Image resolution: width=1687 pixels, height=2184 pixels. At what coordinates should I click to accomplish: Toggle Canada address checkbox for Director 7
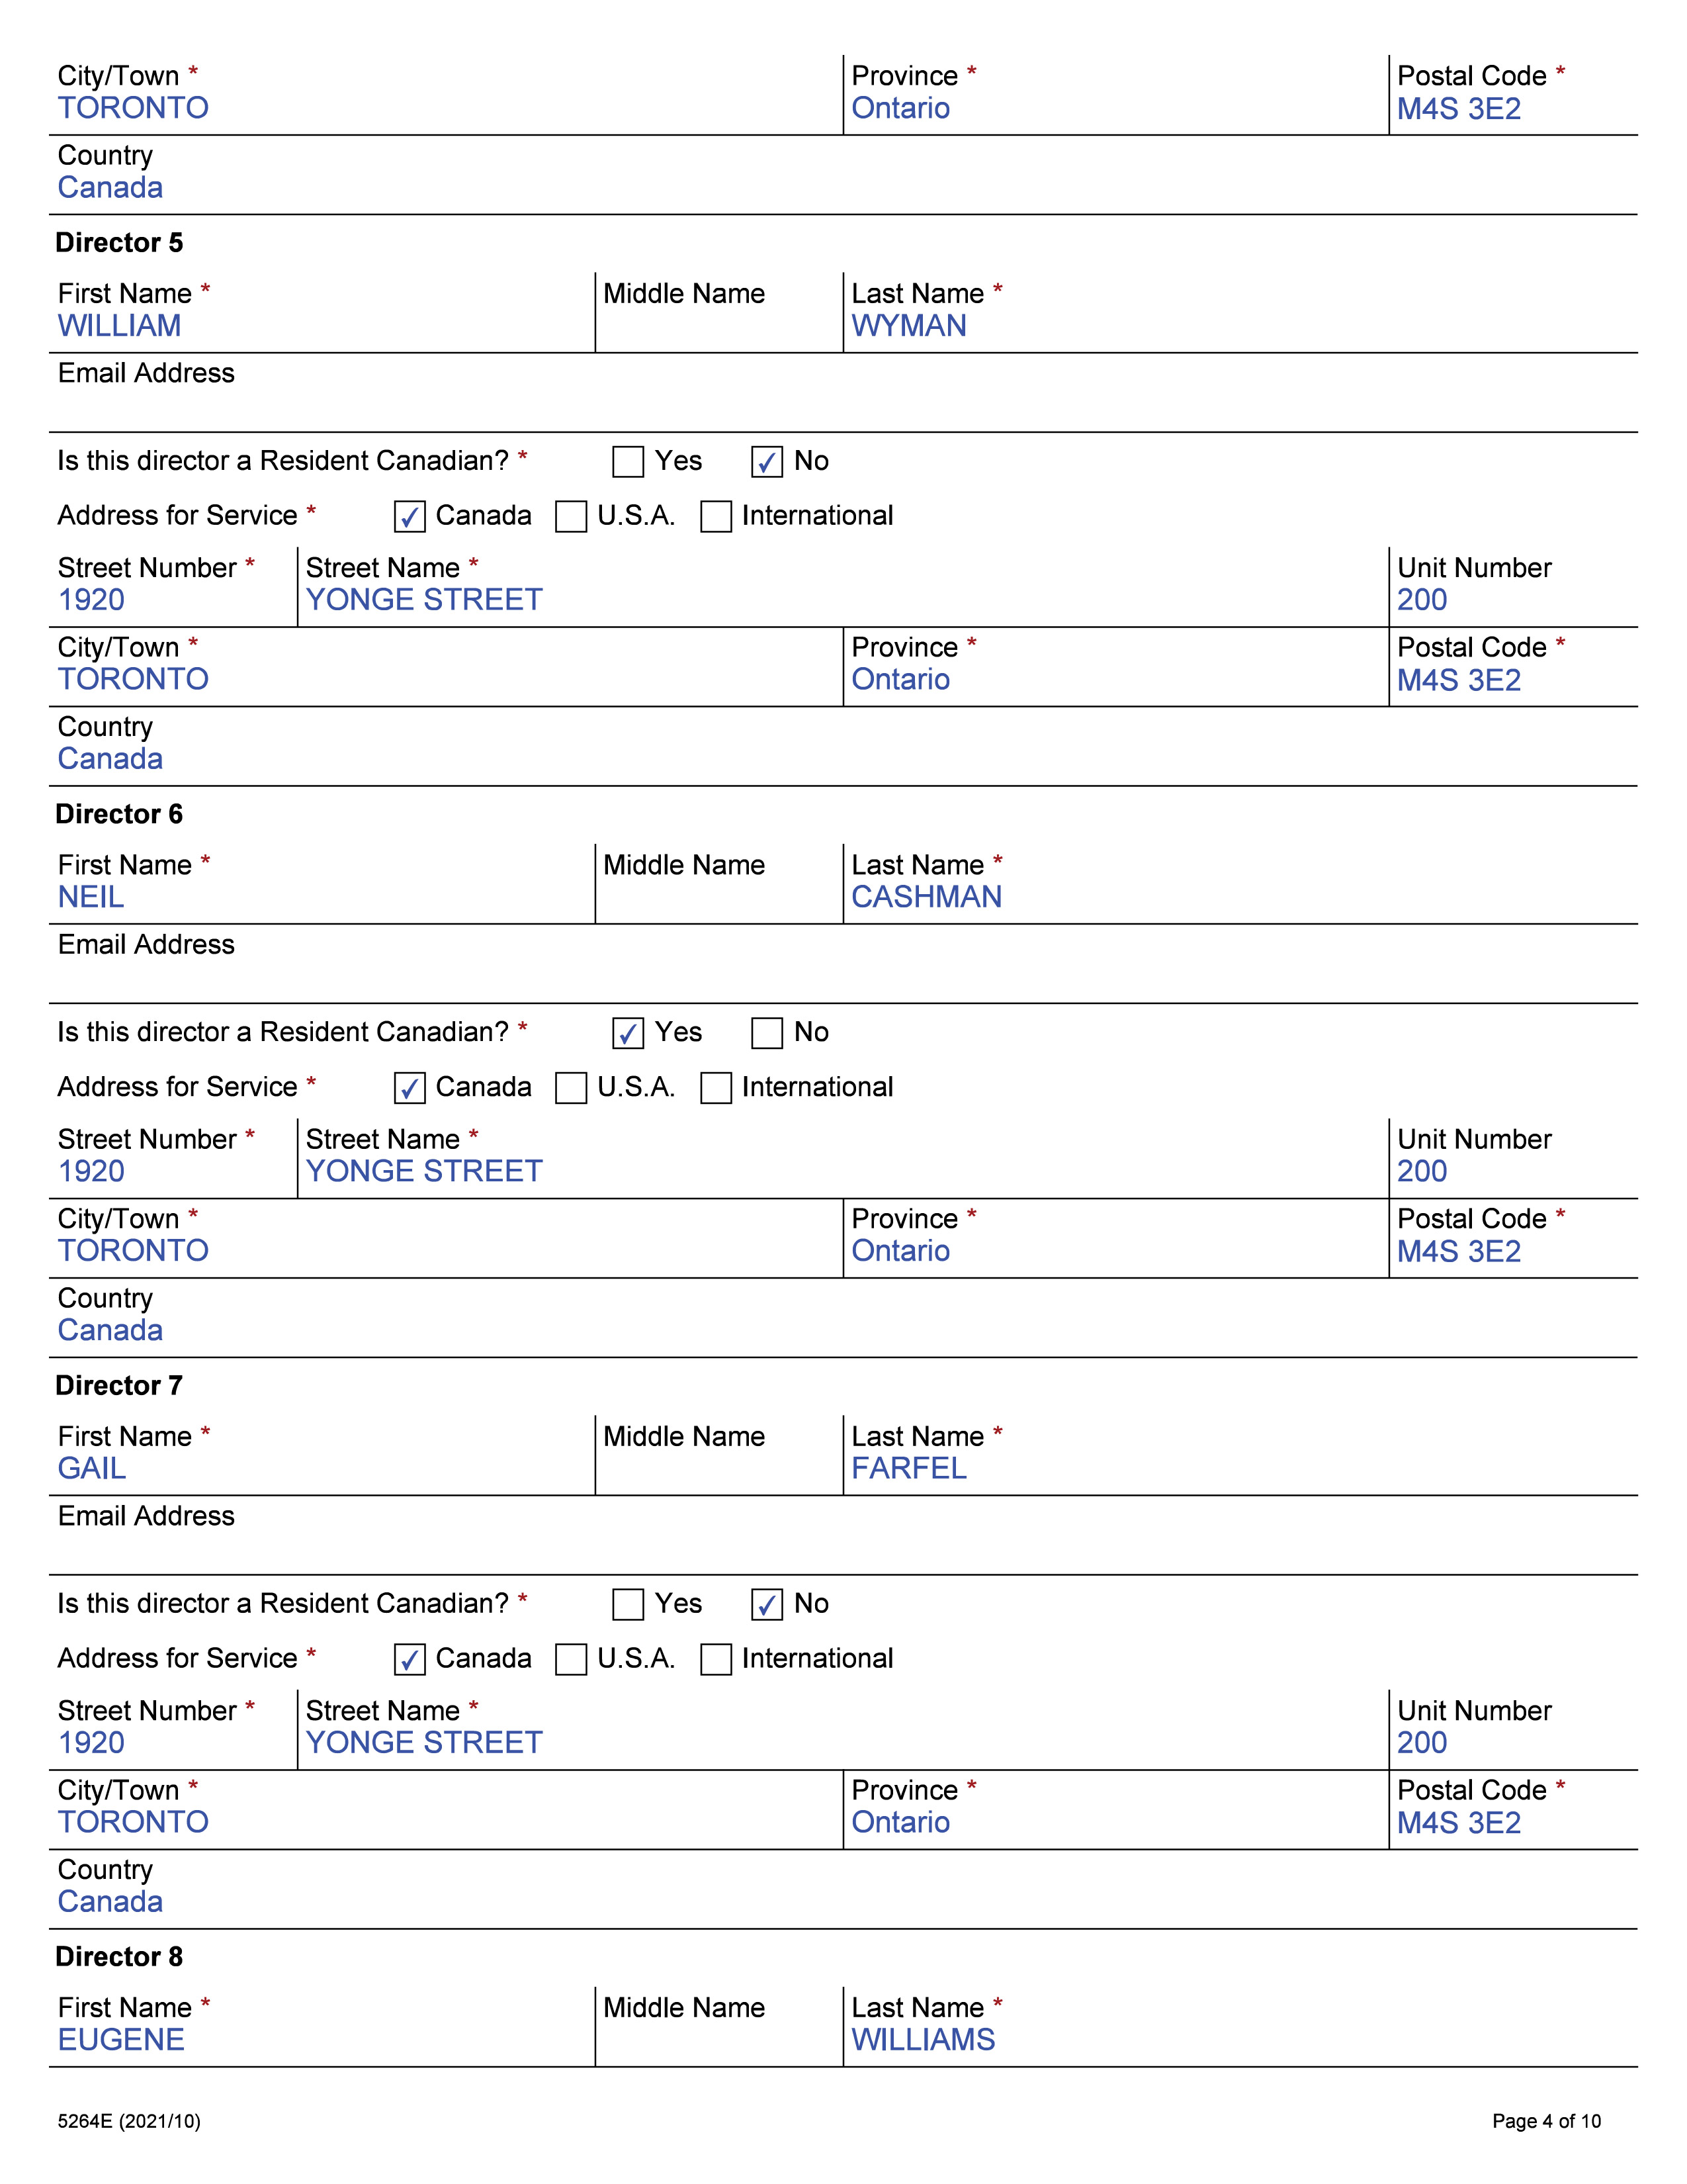410,1660
